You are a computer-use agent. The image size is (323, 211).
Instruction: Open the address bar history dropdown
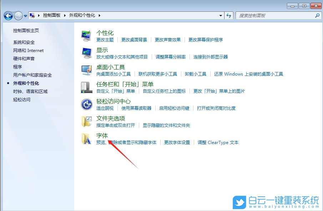pos(220,16)
